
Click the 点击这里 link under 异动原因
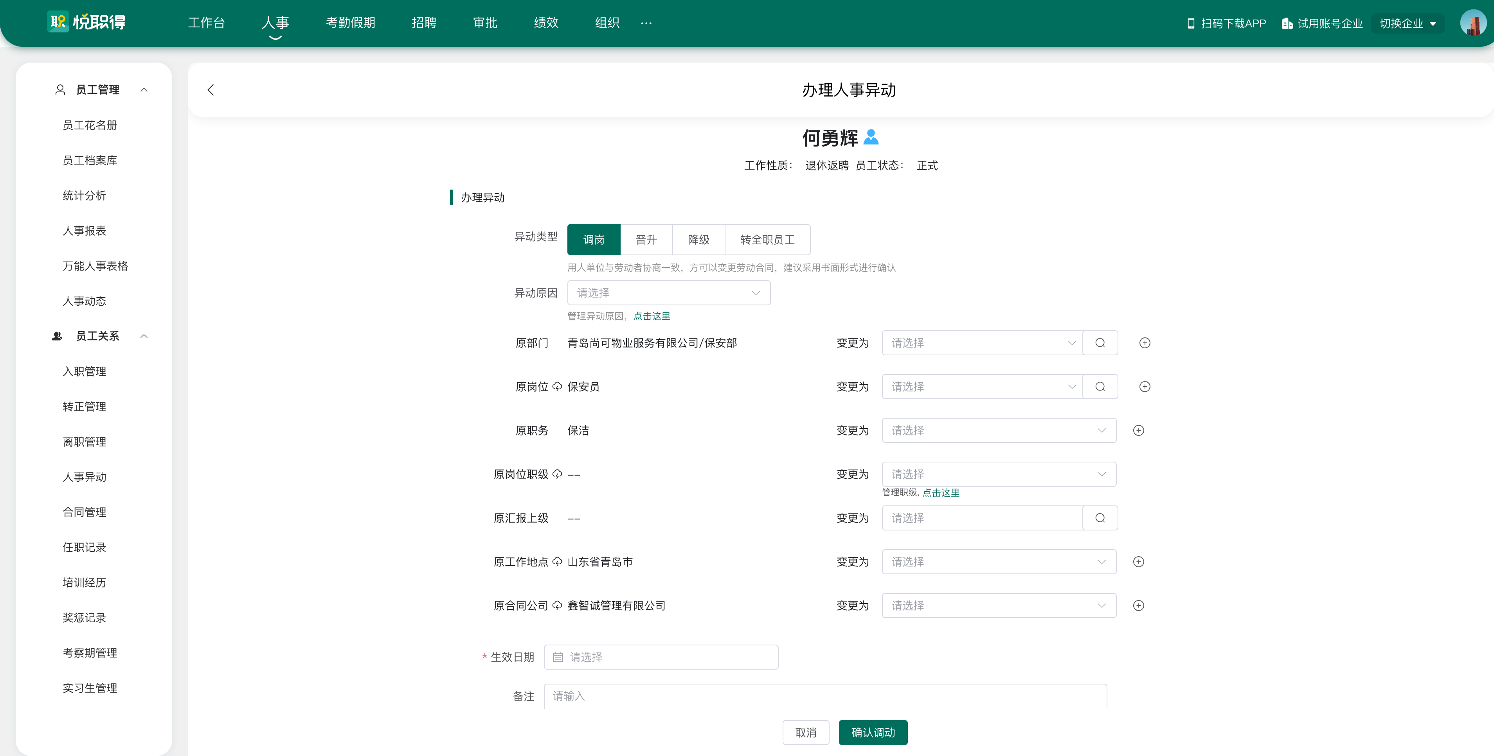tap(651, 316)
